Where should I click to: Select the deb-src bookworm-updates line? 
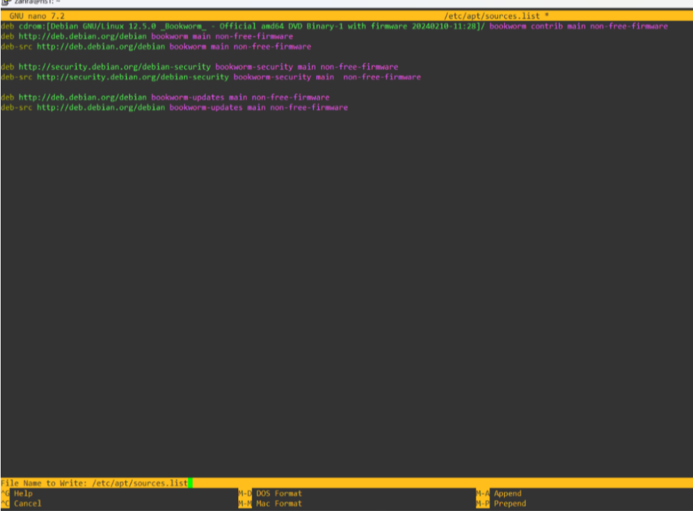pyautogui.click(x=174, y=108)
